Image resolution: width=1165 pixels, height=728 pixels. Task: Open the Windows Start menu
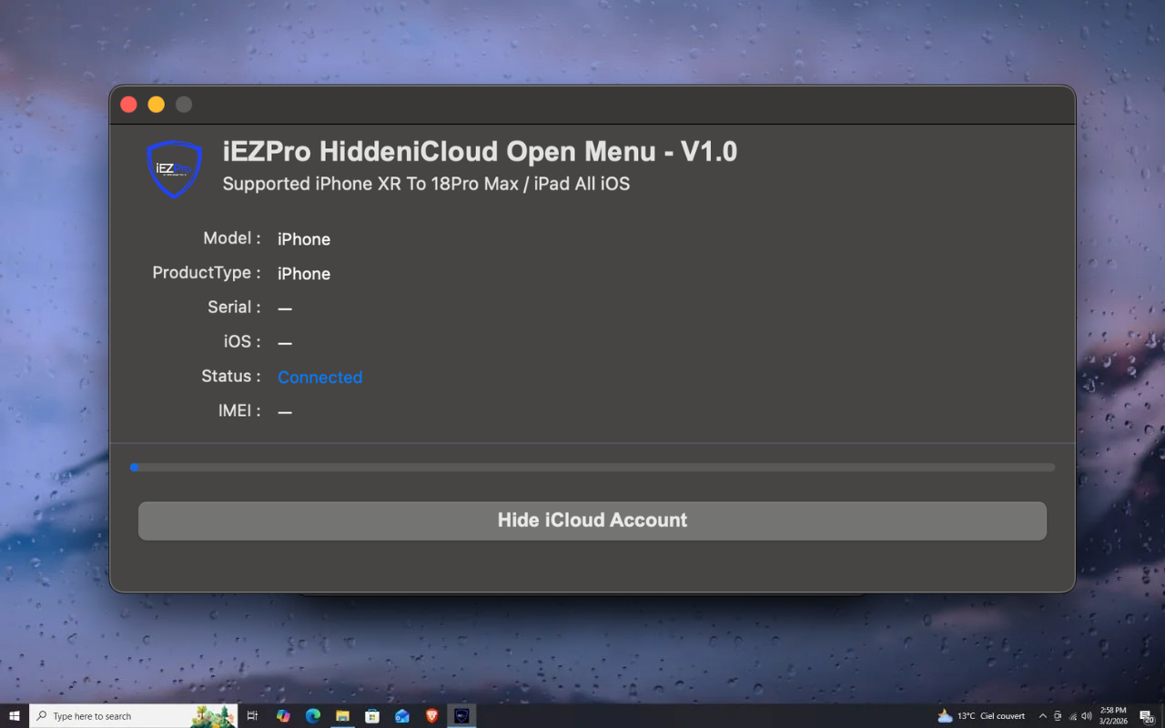(x=15, y=716)
